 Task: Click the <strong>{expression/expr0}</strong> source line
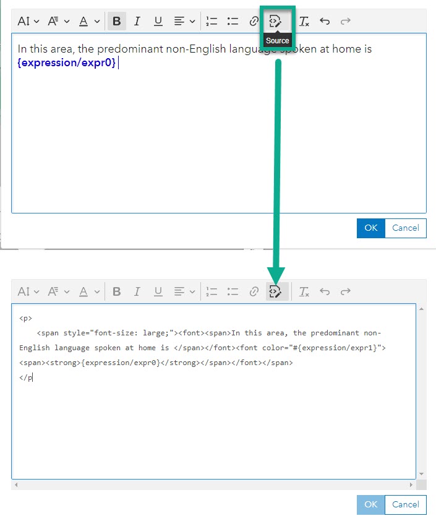(156, 363)
